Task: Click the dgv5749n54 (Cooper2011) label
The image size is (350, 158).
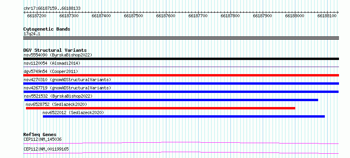Action: pyautogui.click(x=51, y=71)
